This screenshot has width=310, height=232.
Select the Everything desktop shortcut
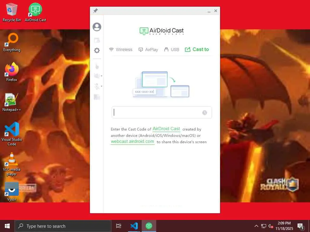pos(12,42)
